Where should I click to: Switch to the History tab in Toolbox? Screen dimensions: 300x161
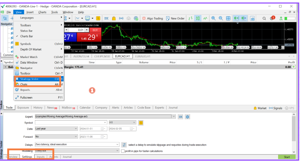(x=38, y=108)
